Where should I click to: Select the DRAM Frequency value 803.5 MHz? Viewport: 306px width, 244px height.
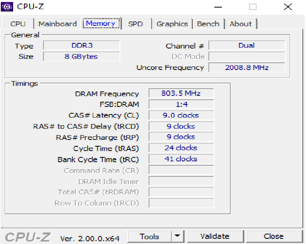(181, 93)
